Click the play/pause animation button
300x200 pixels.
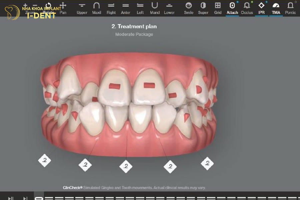click(11, 198)
